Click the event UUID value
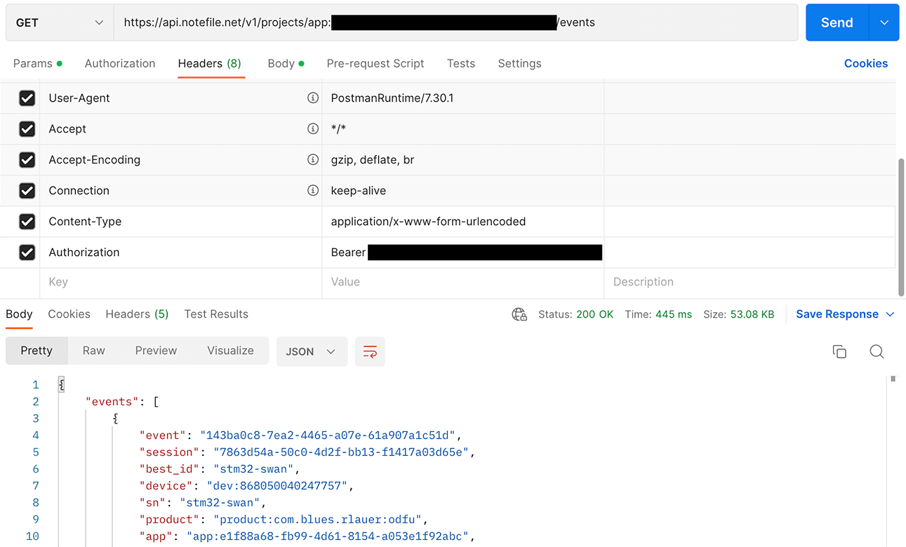This screenshot has width=906, height=547. pyautogui.click(x=328, y=435)
